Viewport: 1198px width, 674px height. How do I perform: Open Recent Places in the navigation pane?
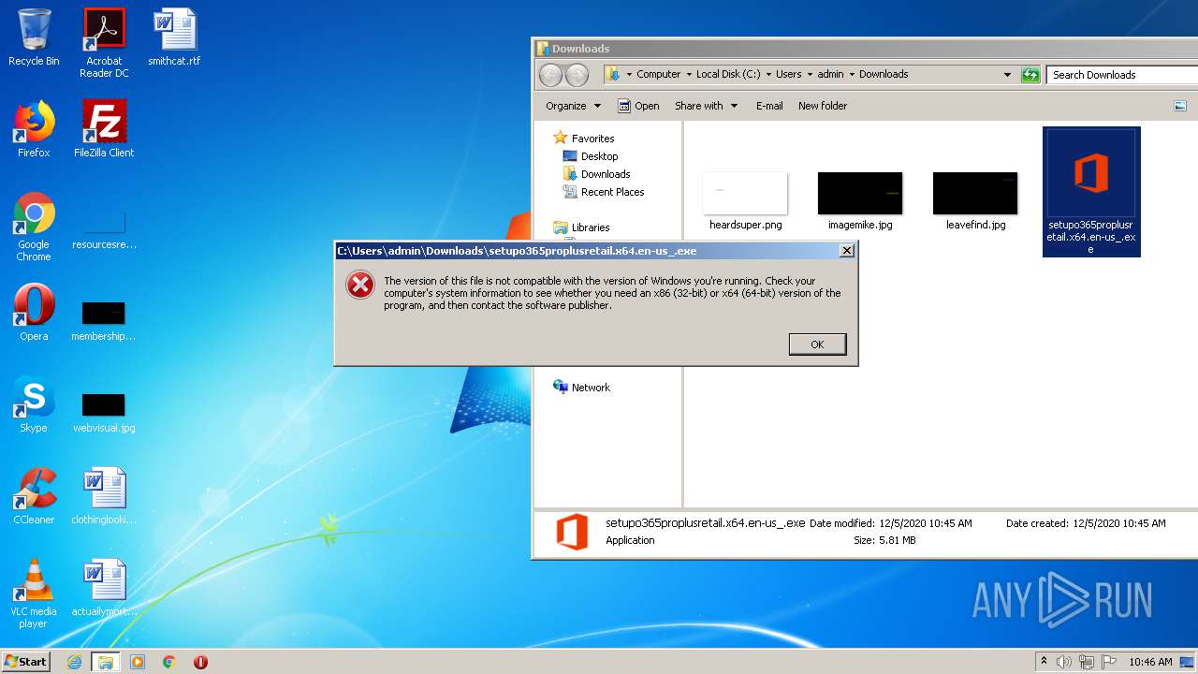click(603, 192)
